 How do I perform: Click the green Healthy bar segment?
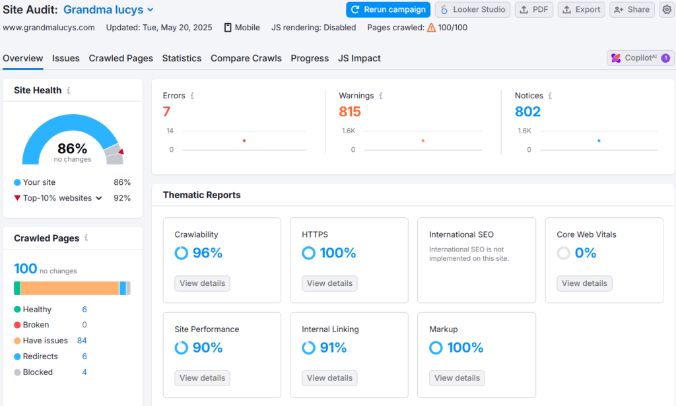coord(17,288)
